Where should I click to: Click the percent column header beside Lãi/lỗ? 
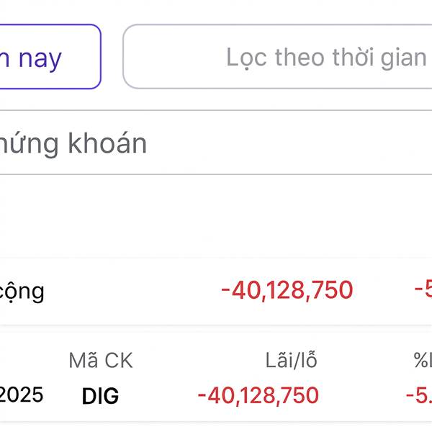click(423, 360)
